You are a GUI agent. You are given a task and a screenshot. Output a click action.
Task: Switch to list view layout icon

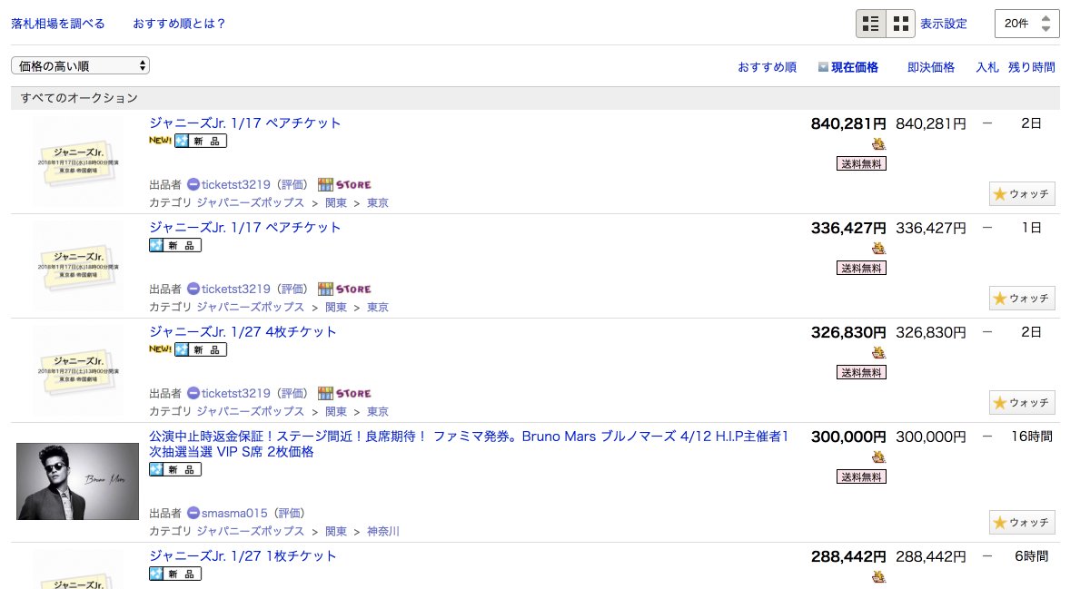871,24
